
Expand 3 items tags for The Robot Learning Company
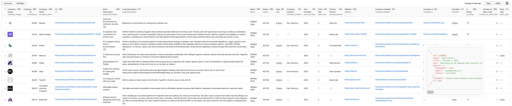[279, 88]
